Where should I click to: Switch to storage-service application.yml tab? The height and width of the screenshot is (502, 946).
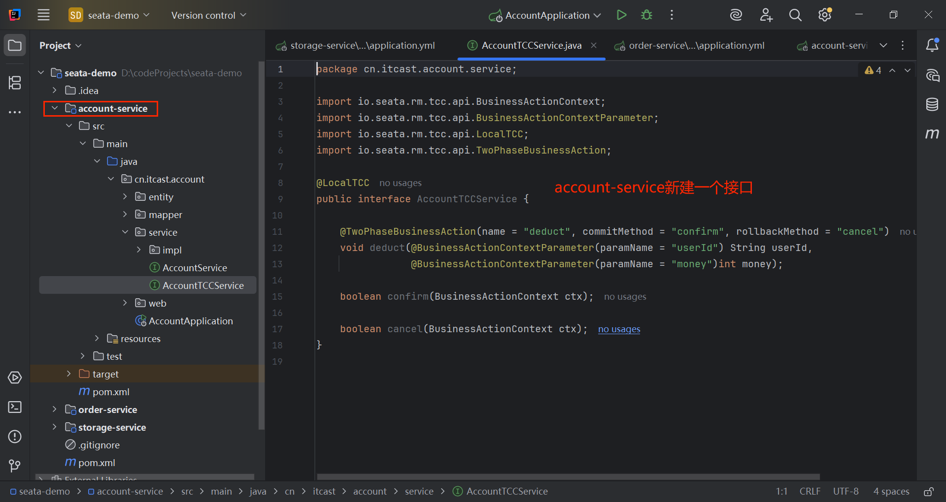point(355,45)
